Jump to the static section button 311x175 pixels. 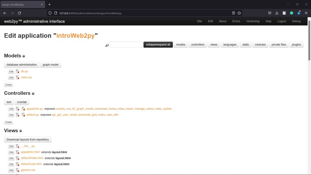[x=246, y=45]
